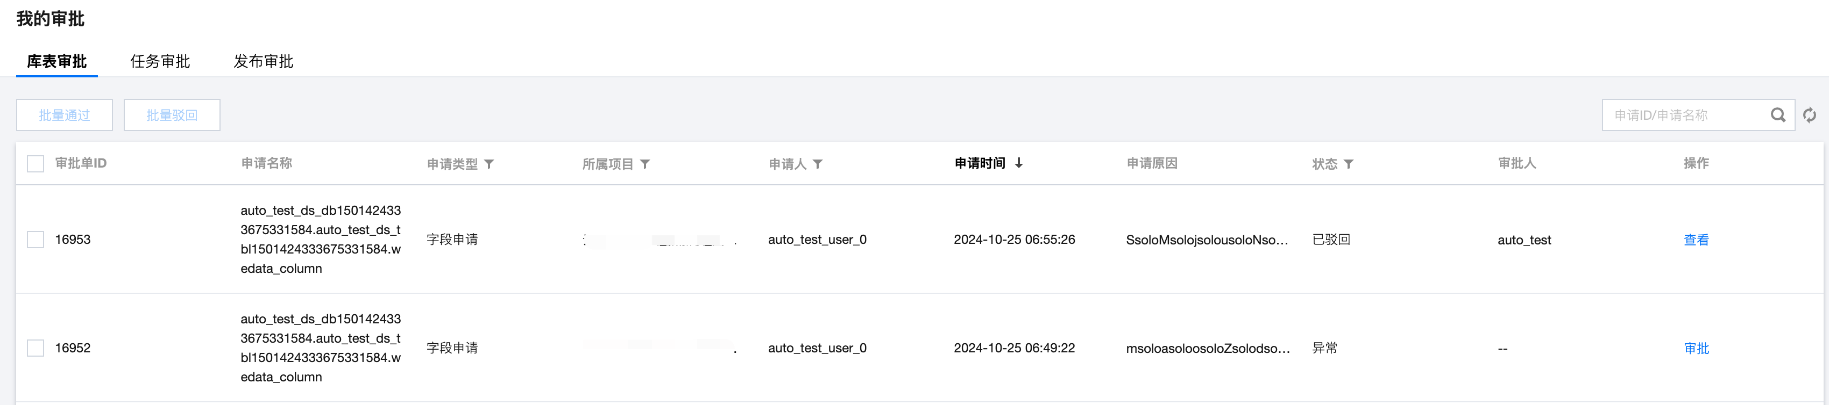Click the 申请时间 column header
The height and width of the screenshot is (405, 1829).
[980, 163]
